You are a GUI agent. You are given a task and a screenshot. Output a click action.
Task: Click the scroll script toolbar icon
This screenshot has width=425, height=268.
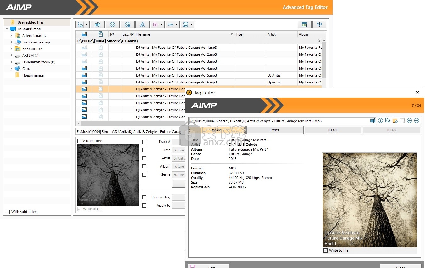pyautogui.click(x=185, y=25)
